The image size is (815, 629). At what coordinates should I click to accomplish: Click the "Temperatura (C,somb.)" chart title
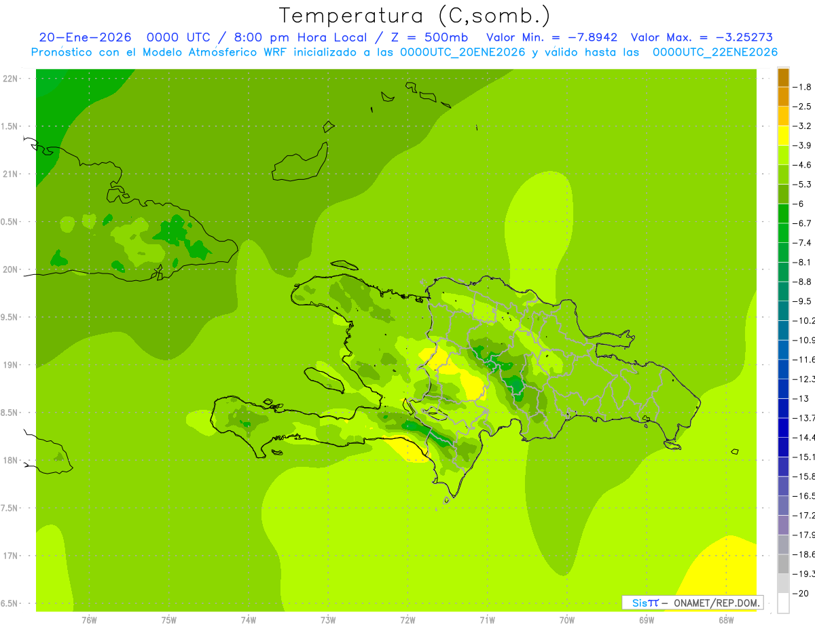pos(414,16)
